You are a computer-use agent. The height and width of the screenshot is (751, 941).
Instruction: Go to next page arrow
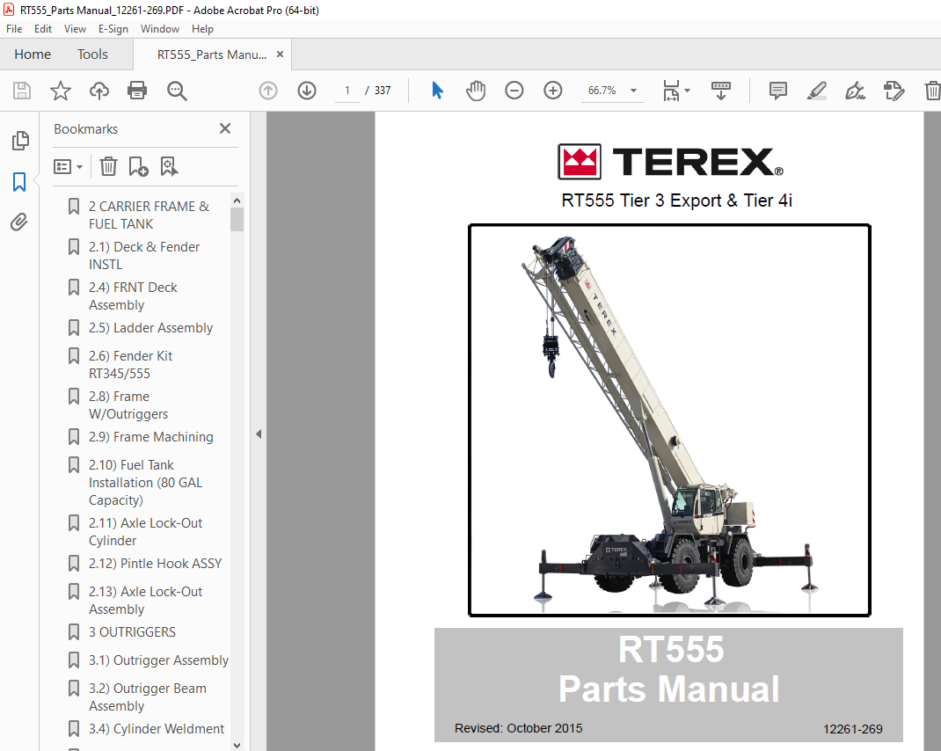(307, 91)
